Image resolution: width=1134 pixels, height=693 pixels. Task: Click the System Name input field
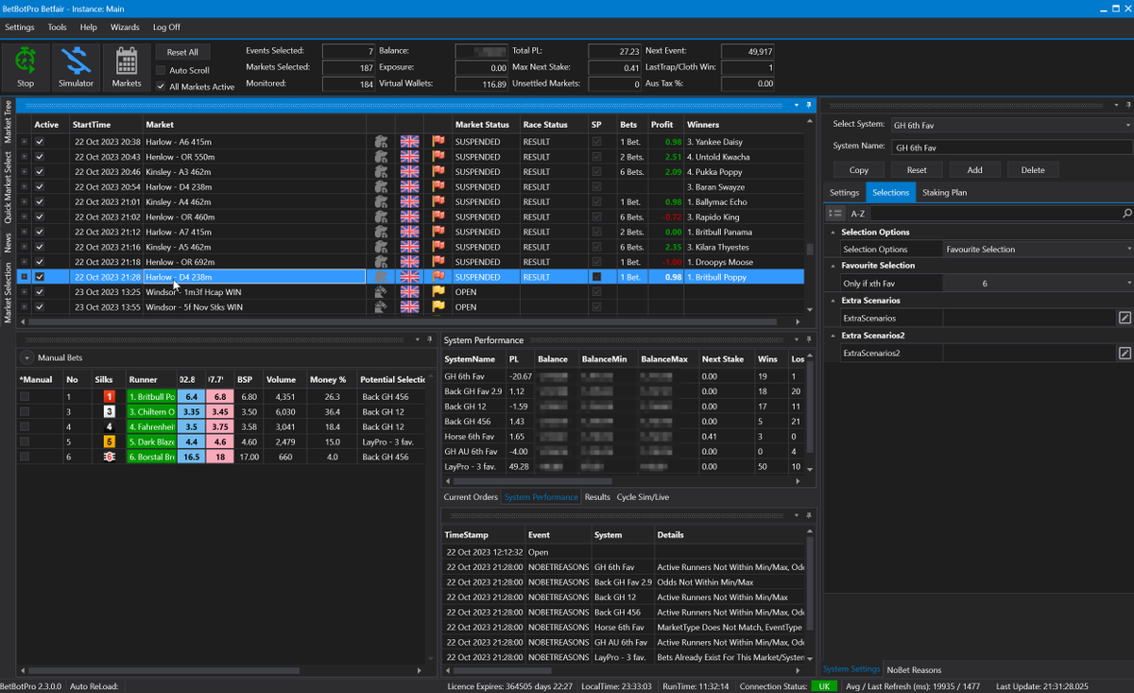[x=1011, y=147]
